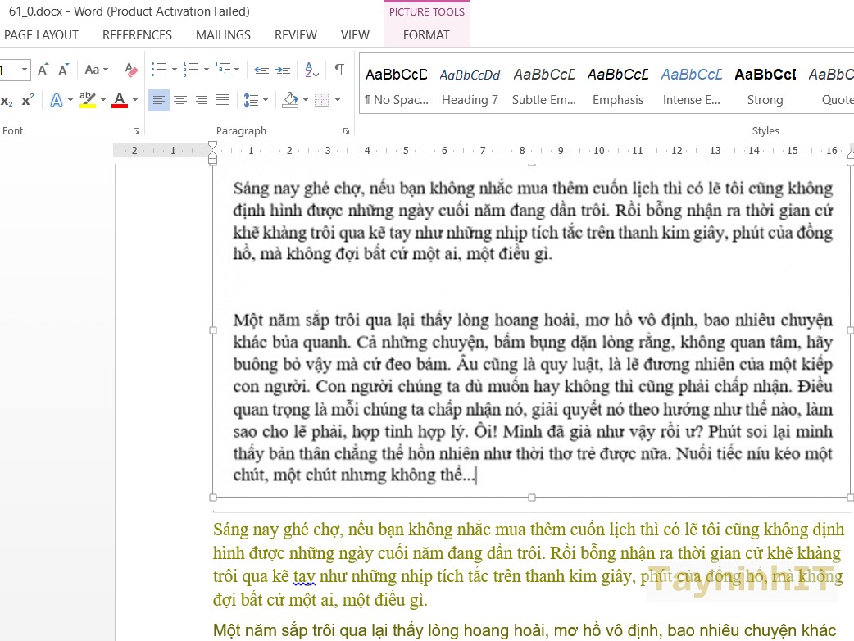The width and height of the screenshot is (854, 641).
Task: Switch to the REFERENCES tab
Action: [137, 35]
